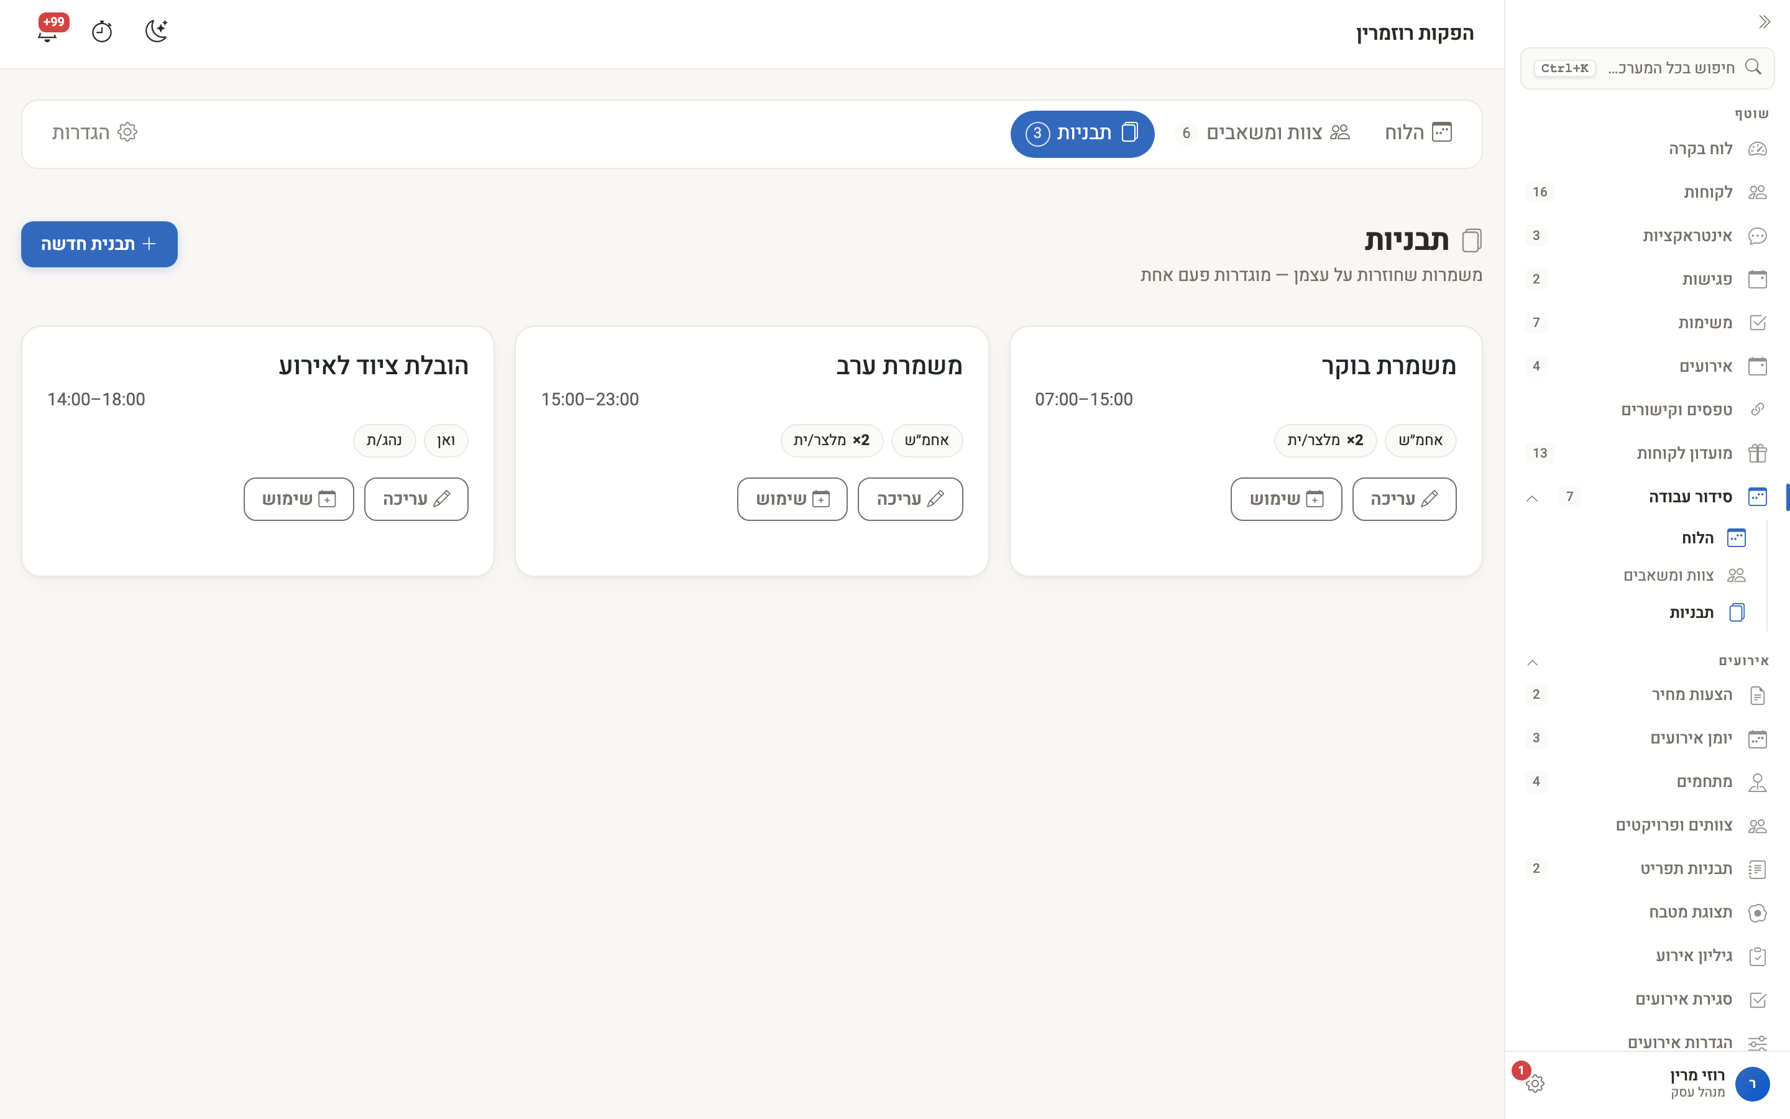This screenshot has width=1790, height=1119.
Task: Collapse sidebar with double chevron icon
Action: (x=1764, y=22)
